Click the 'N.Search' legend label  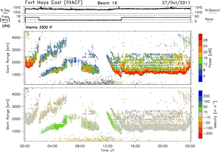[x=212, y=10]
